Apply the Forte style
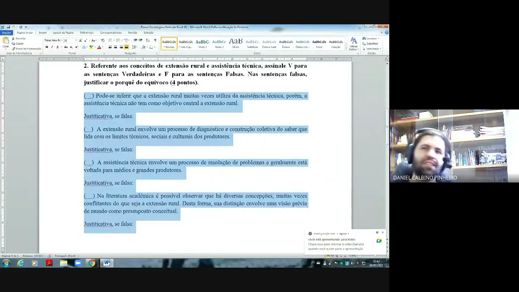 pyautogui.click(x=319, y=43)
